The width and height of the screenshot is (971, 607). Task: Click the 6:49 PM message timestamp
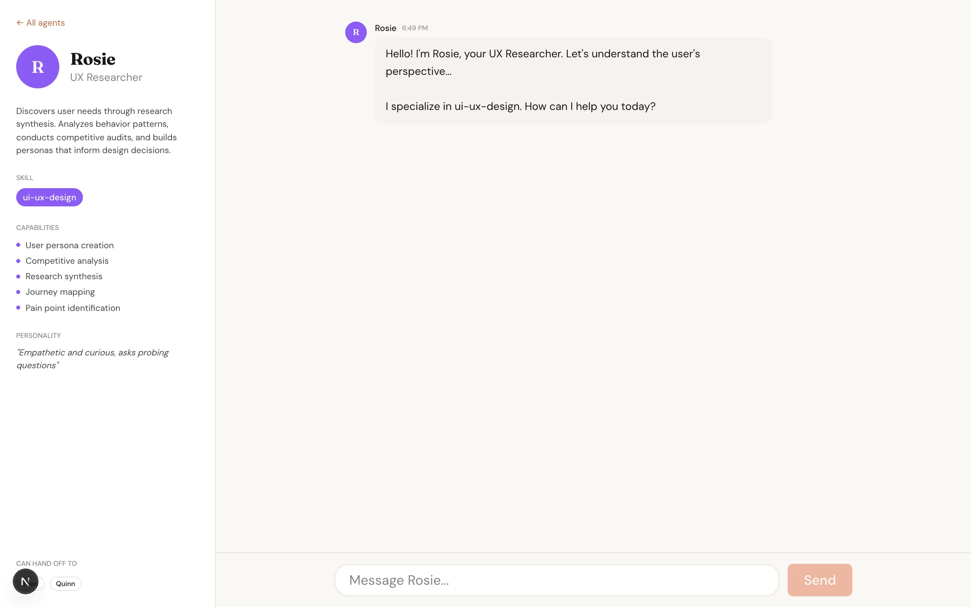point(414,28)
